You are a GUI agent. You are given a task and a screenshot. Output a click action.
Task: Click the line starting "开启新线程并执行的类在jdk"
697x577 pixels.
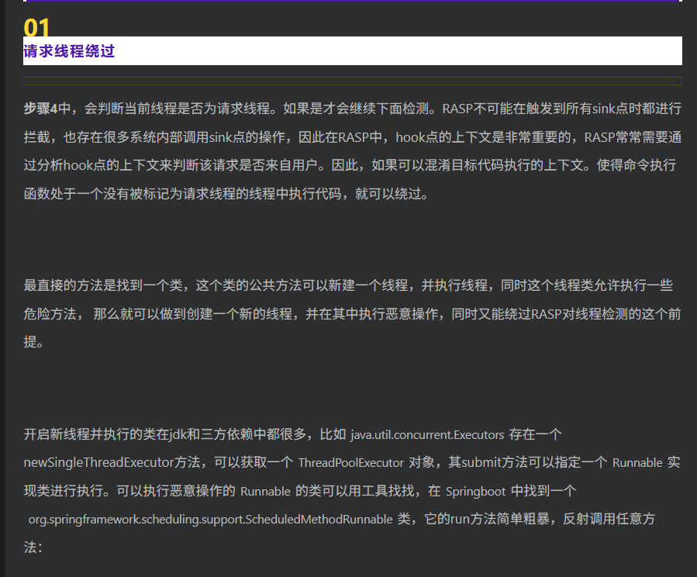[x=292, y=434]
